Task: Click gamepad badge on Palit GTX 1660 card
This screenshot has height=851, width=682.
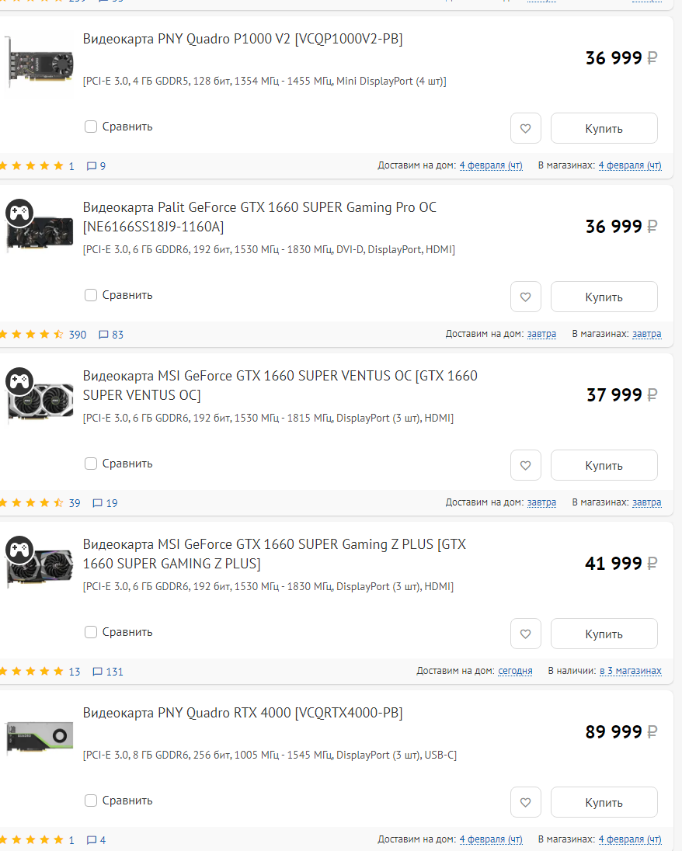Action: click(x=19, y=213)
